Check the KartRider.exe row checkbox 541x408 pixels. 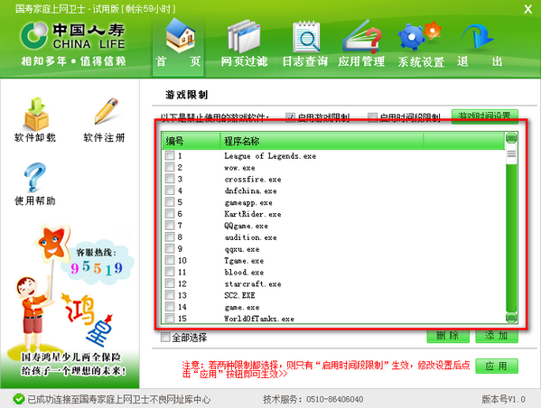[x=170, y=214]
